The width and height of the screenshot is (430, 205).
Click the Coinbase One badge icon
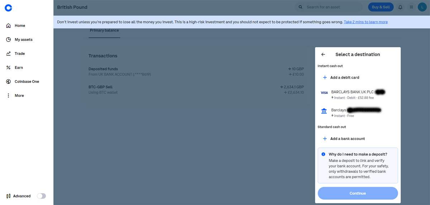[x=9, y=81]
